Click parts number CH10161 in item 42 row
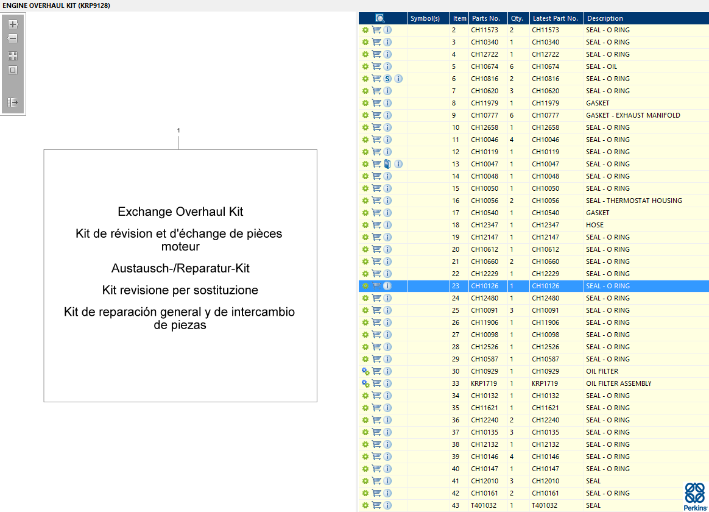The image size is (709, 512). (x=484, y=493)
